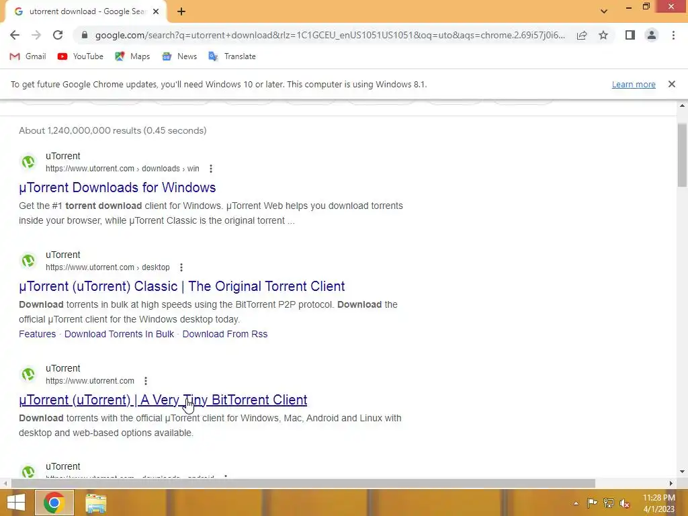This screenshot has width=688, height=516.
Task: Click the vertical scrollbar up arrow
Action: pyautogui.click(x=682, y=105)
